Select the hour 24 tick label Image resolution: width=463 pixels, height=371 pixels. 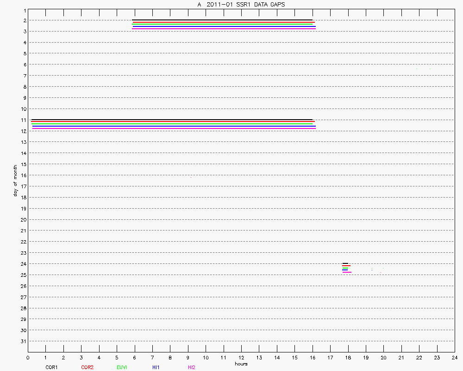click(x=454, y=358)
